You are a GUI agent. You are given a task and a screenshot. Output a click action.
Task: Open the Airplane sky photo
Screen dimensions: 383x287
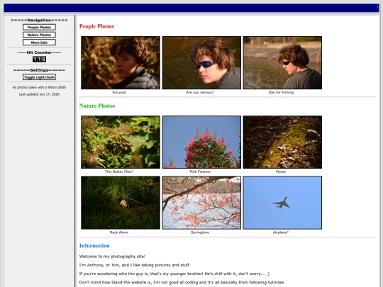click(x=282, y=203)
